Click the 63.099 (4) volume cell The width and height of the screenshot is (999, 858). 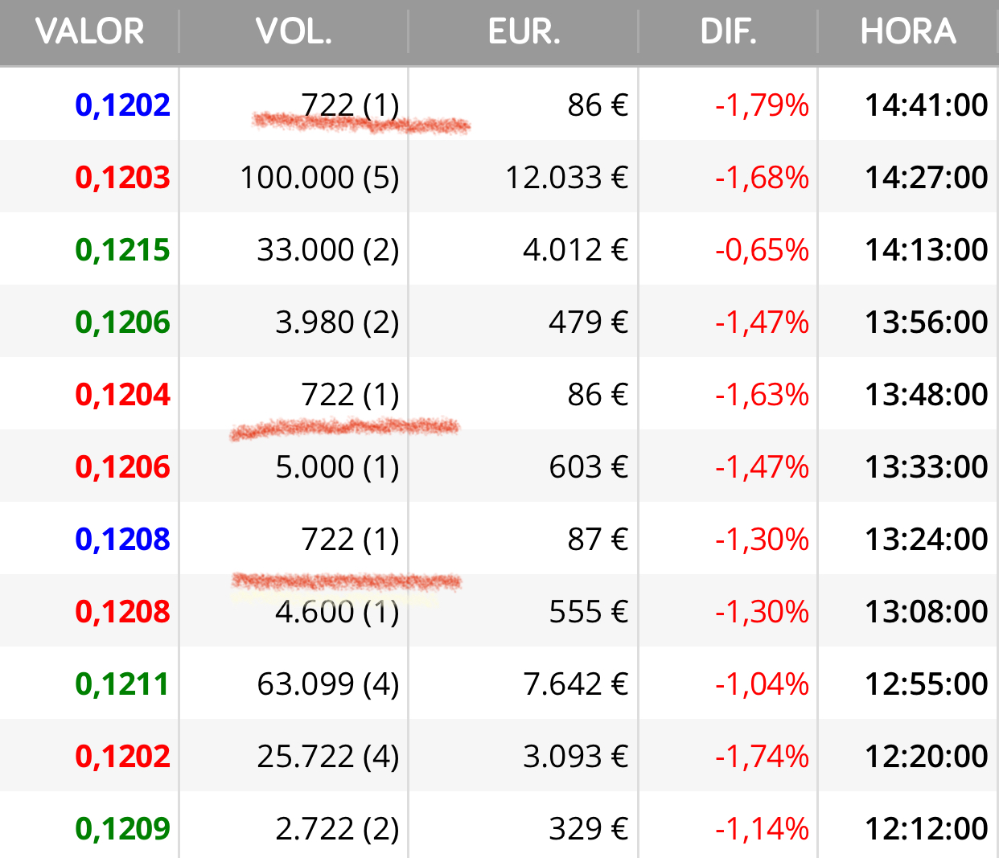coord(328,684)
